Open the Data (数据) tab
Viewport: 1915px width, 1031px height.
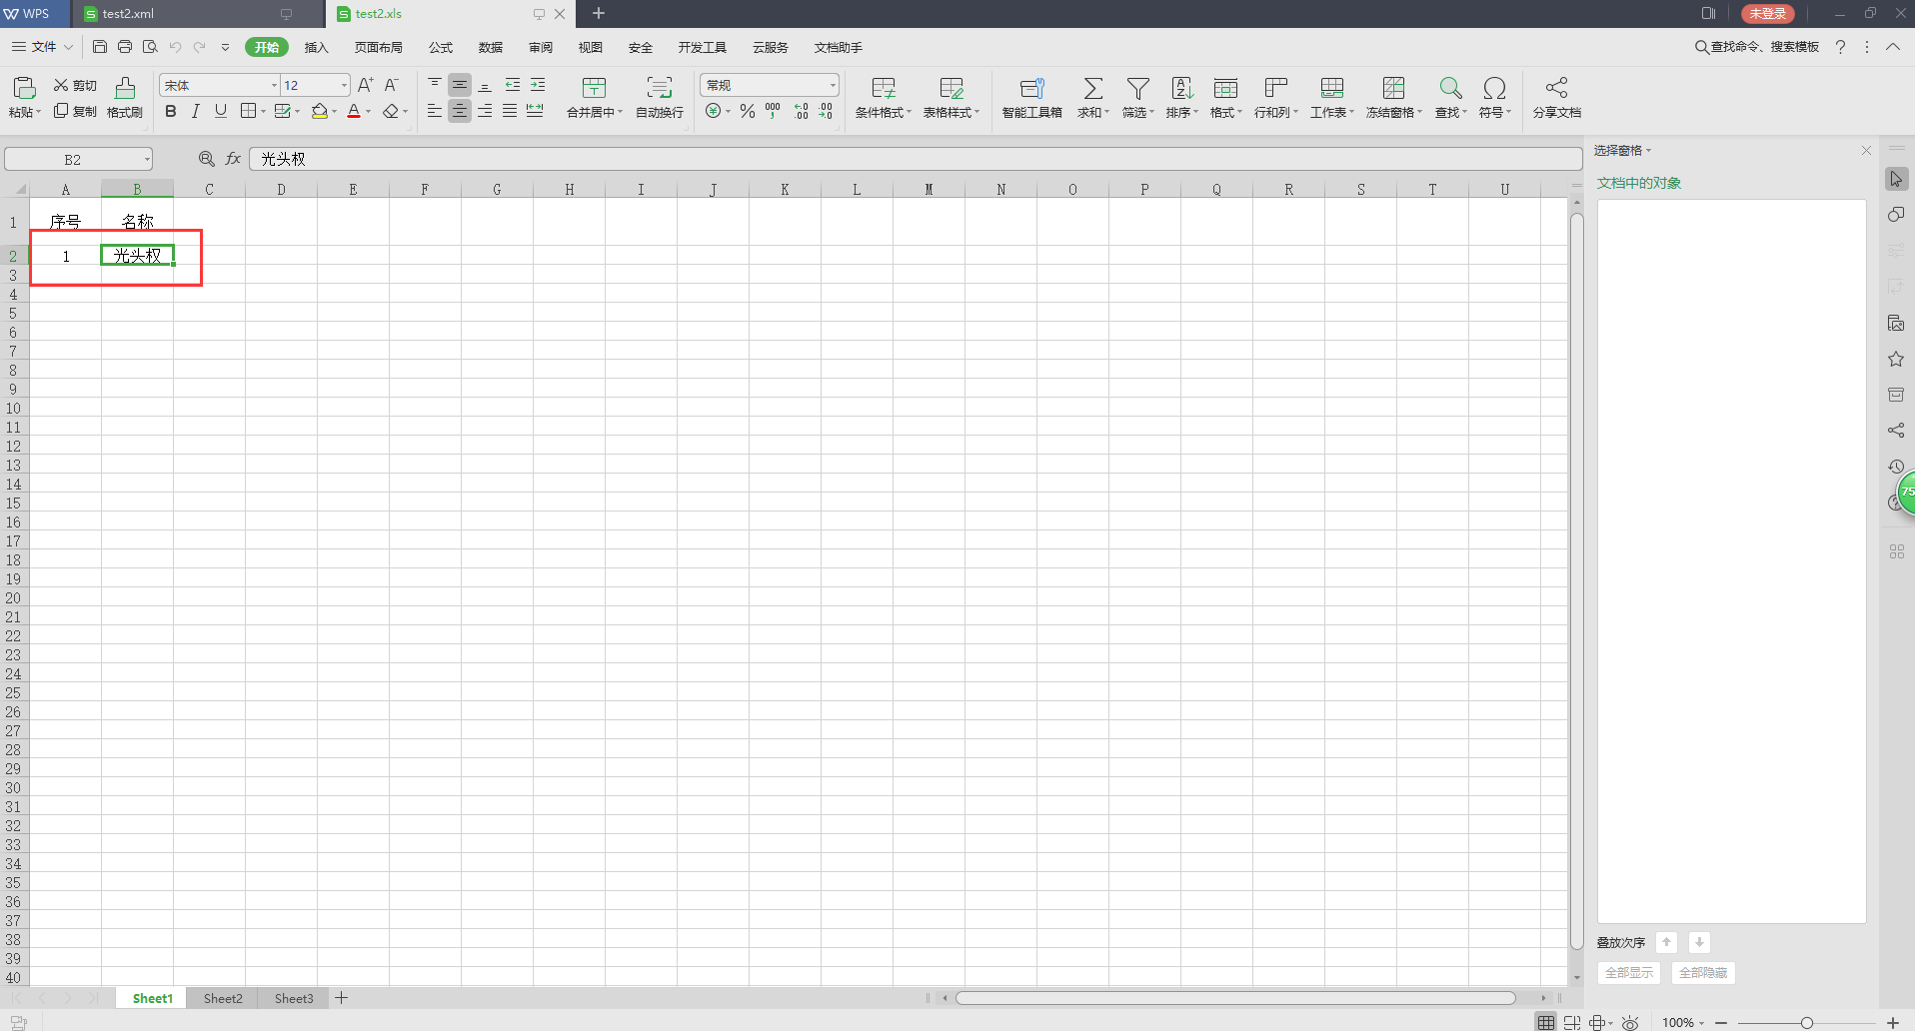[491, 47]
